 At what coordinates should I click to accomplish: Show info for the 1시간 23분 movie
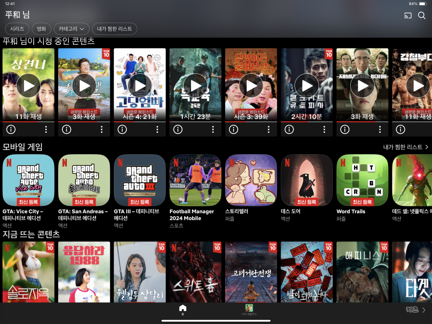pos(178,130)
